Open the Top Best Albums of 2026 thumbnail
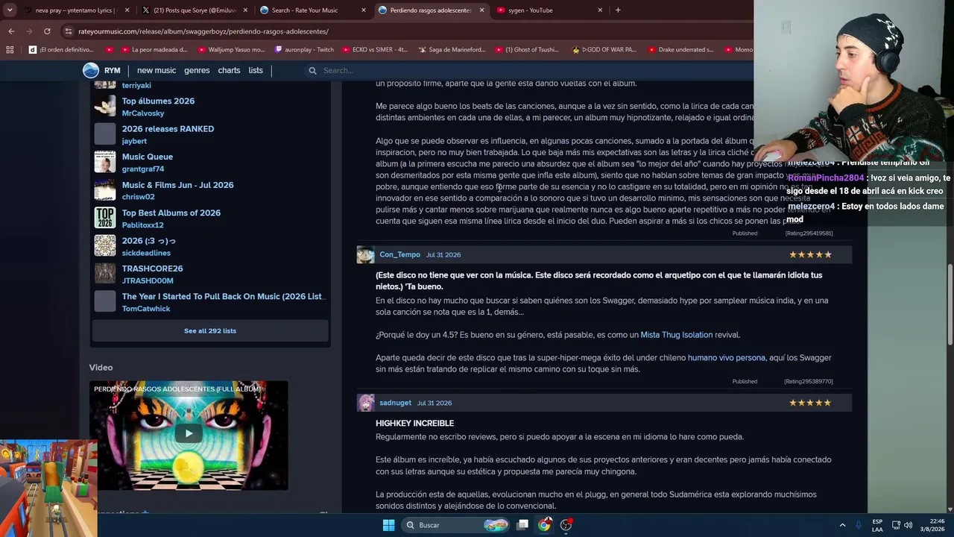Image resolution: width=954 pixels, height=537 pixels. 105,218
